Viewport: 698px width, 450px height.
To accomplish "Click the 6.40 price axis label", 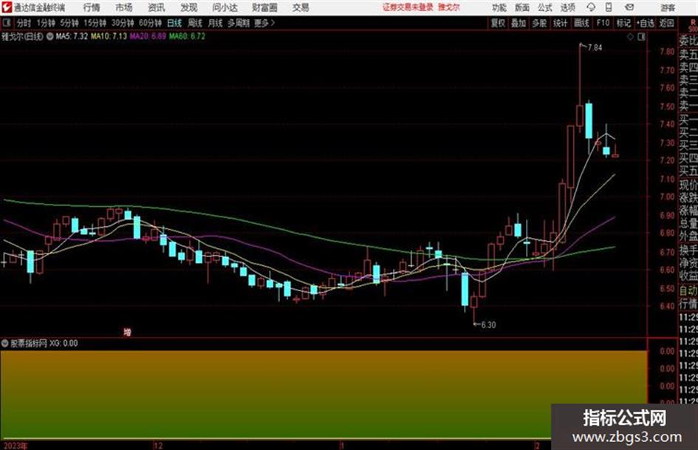I will click(x=667, y=306).
